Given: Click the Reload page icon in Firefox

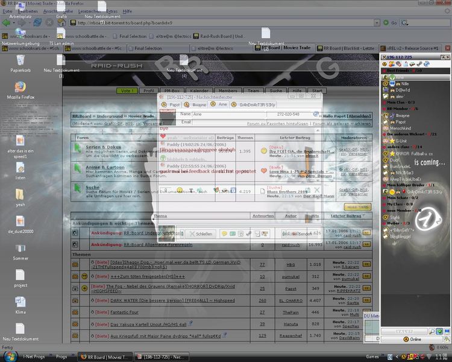Looking at the screenshot, I should pyautogui.click(x=37, y=22).
